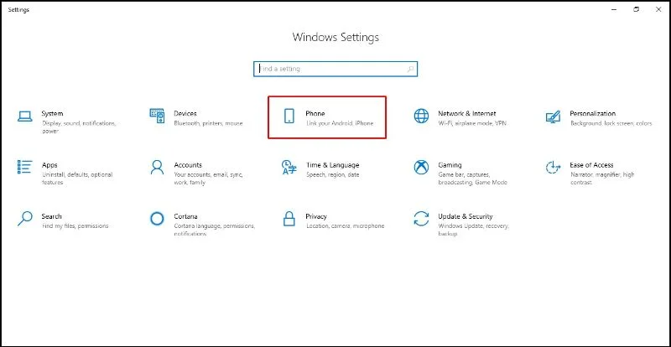This screenshot has height=347, width=671.
Task: Open the Ease of Access title
Action: coord(591,165)
